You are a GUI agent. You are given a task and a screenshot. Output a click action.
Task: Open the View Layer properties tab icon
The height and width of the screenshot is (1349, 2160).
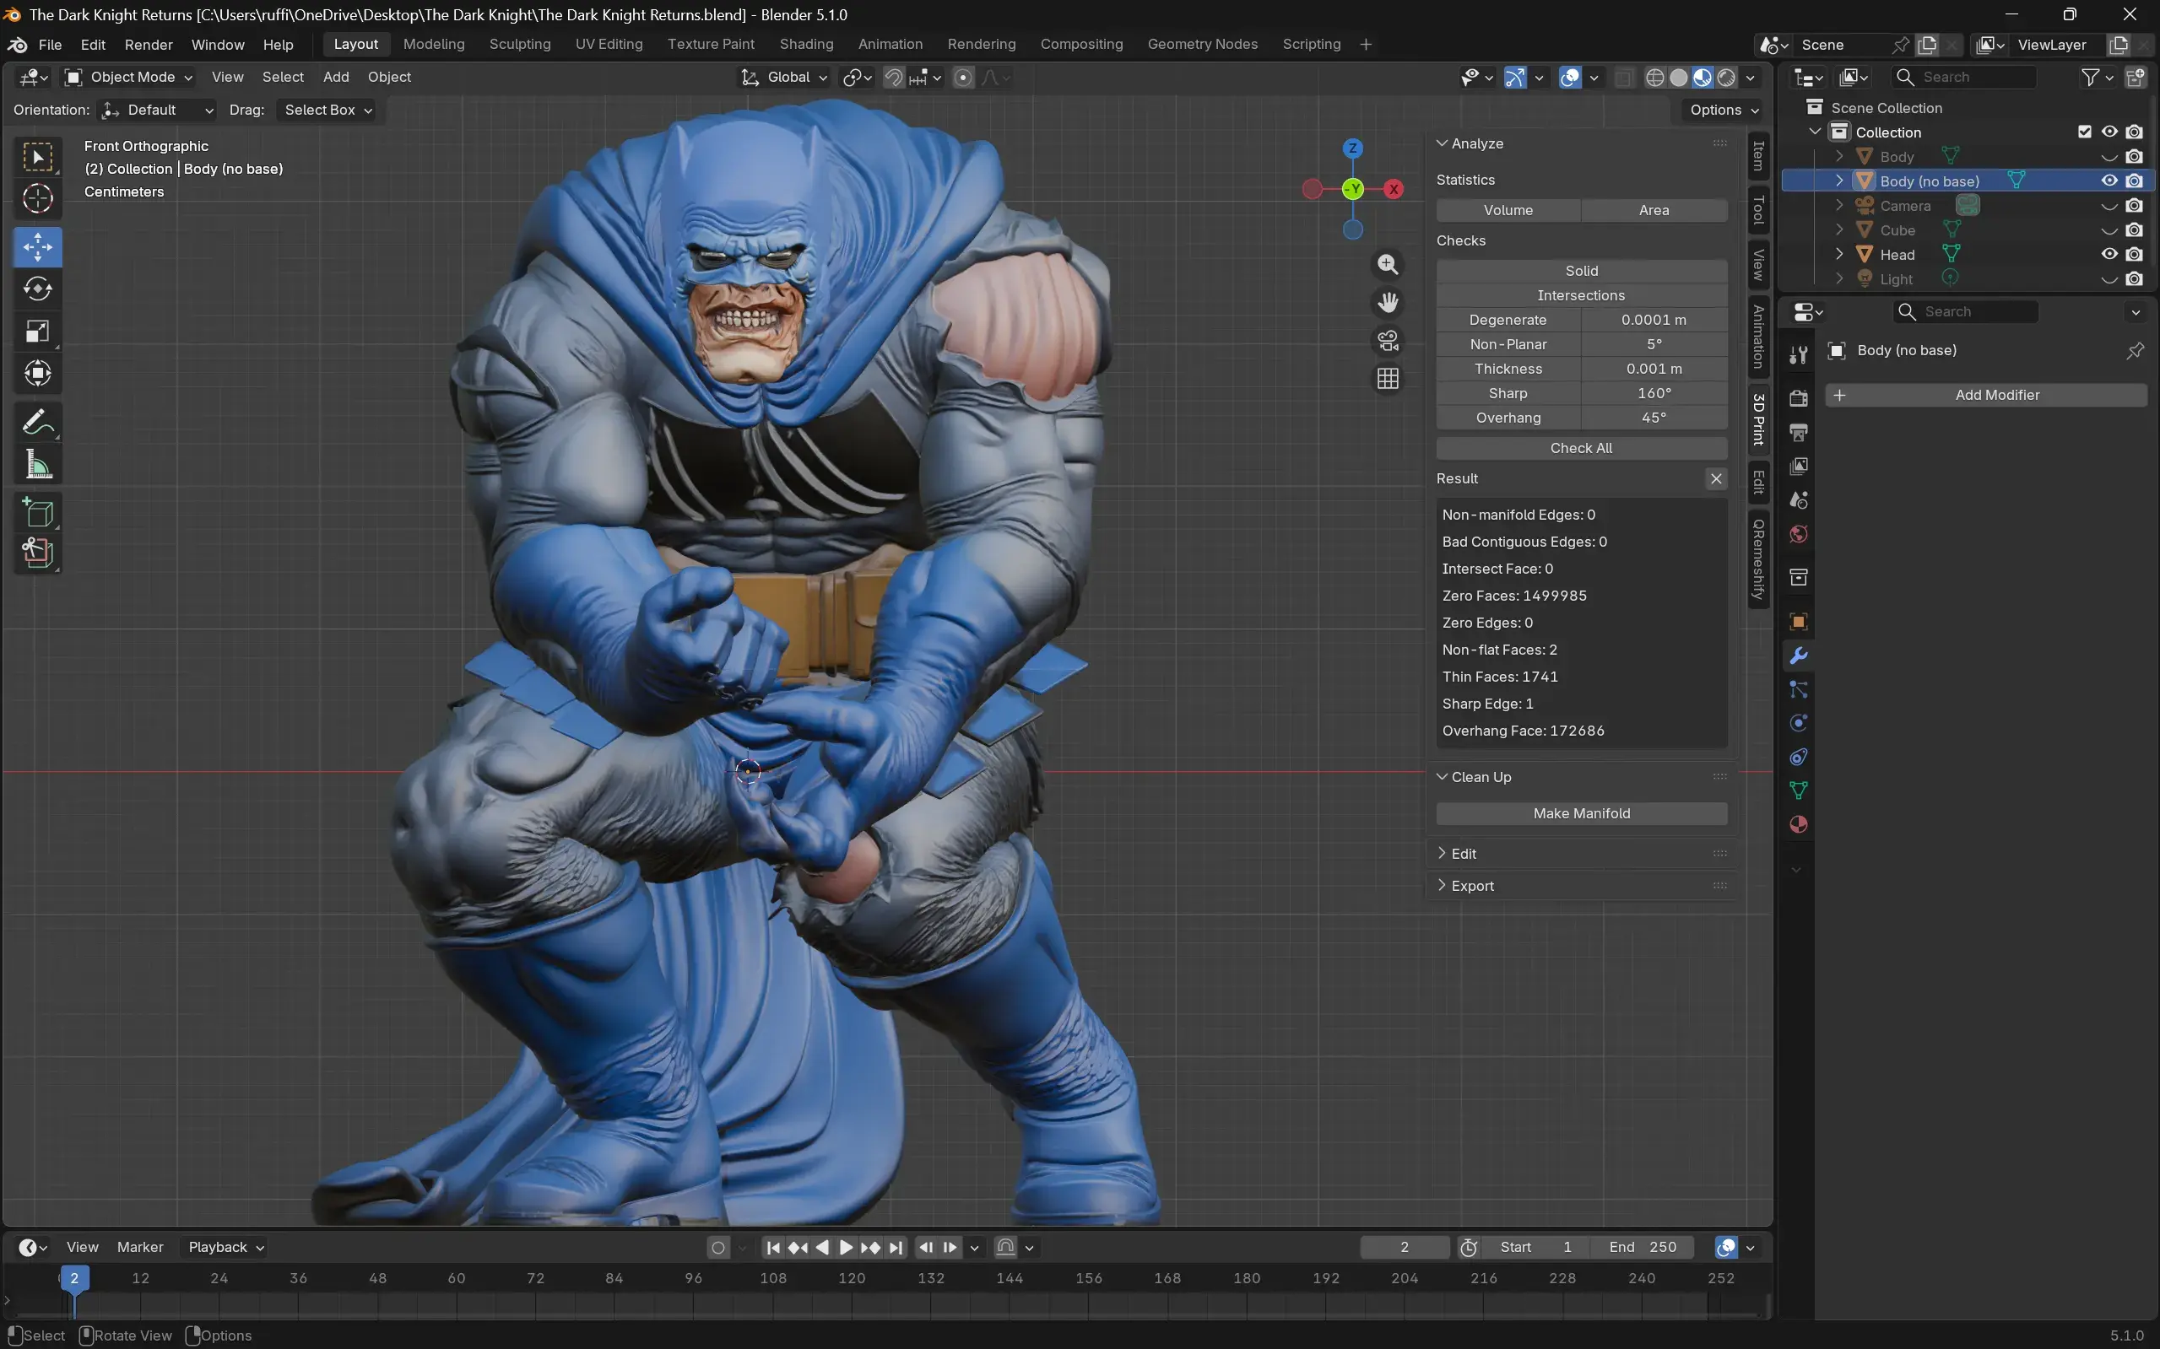click(x=1799, y=467)
